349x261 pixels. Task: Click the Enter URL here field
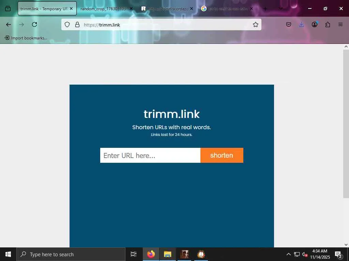150,155
